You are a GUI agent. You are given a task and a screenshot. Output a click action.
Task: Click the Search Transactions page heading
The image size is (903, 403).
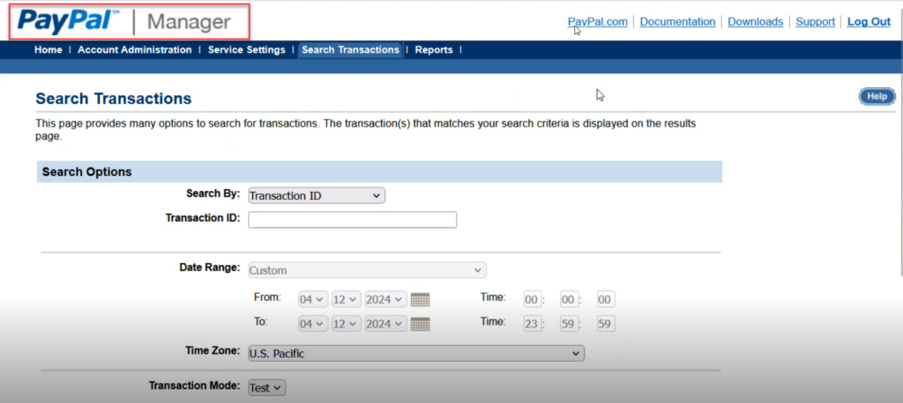[x=114, y=99]
